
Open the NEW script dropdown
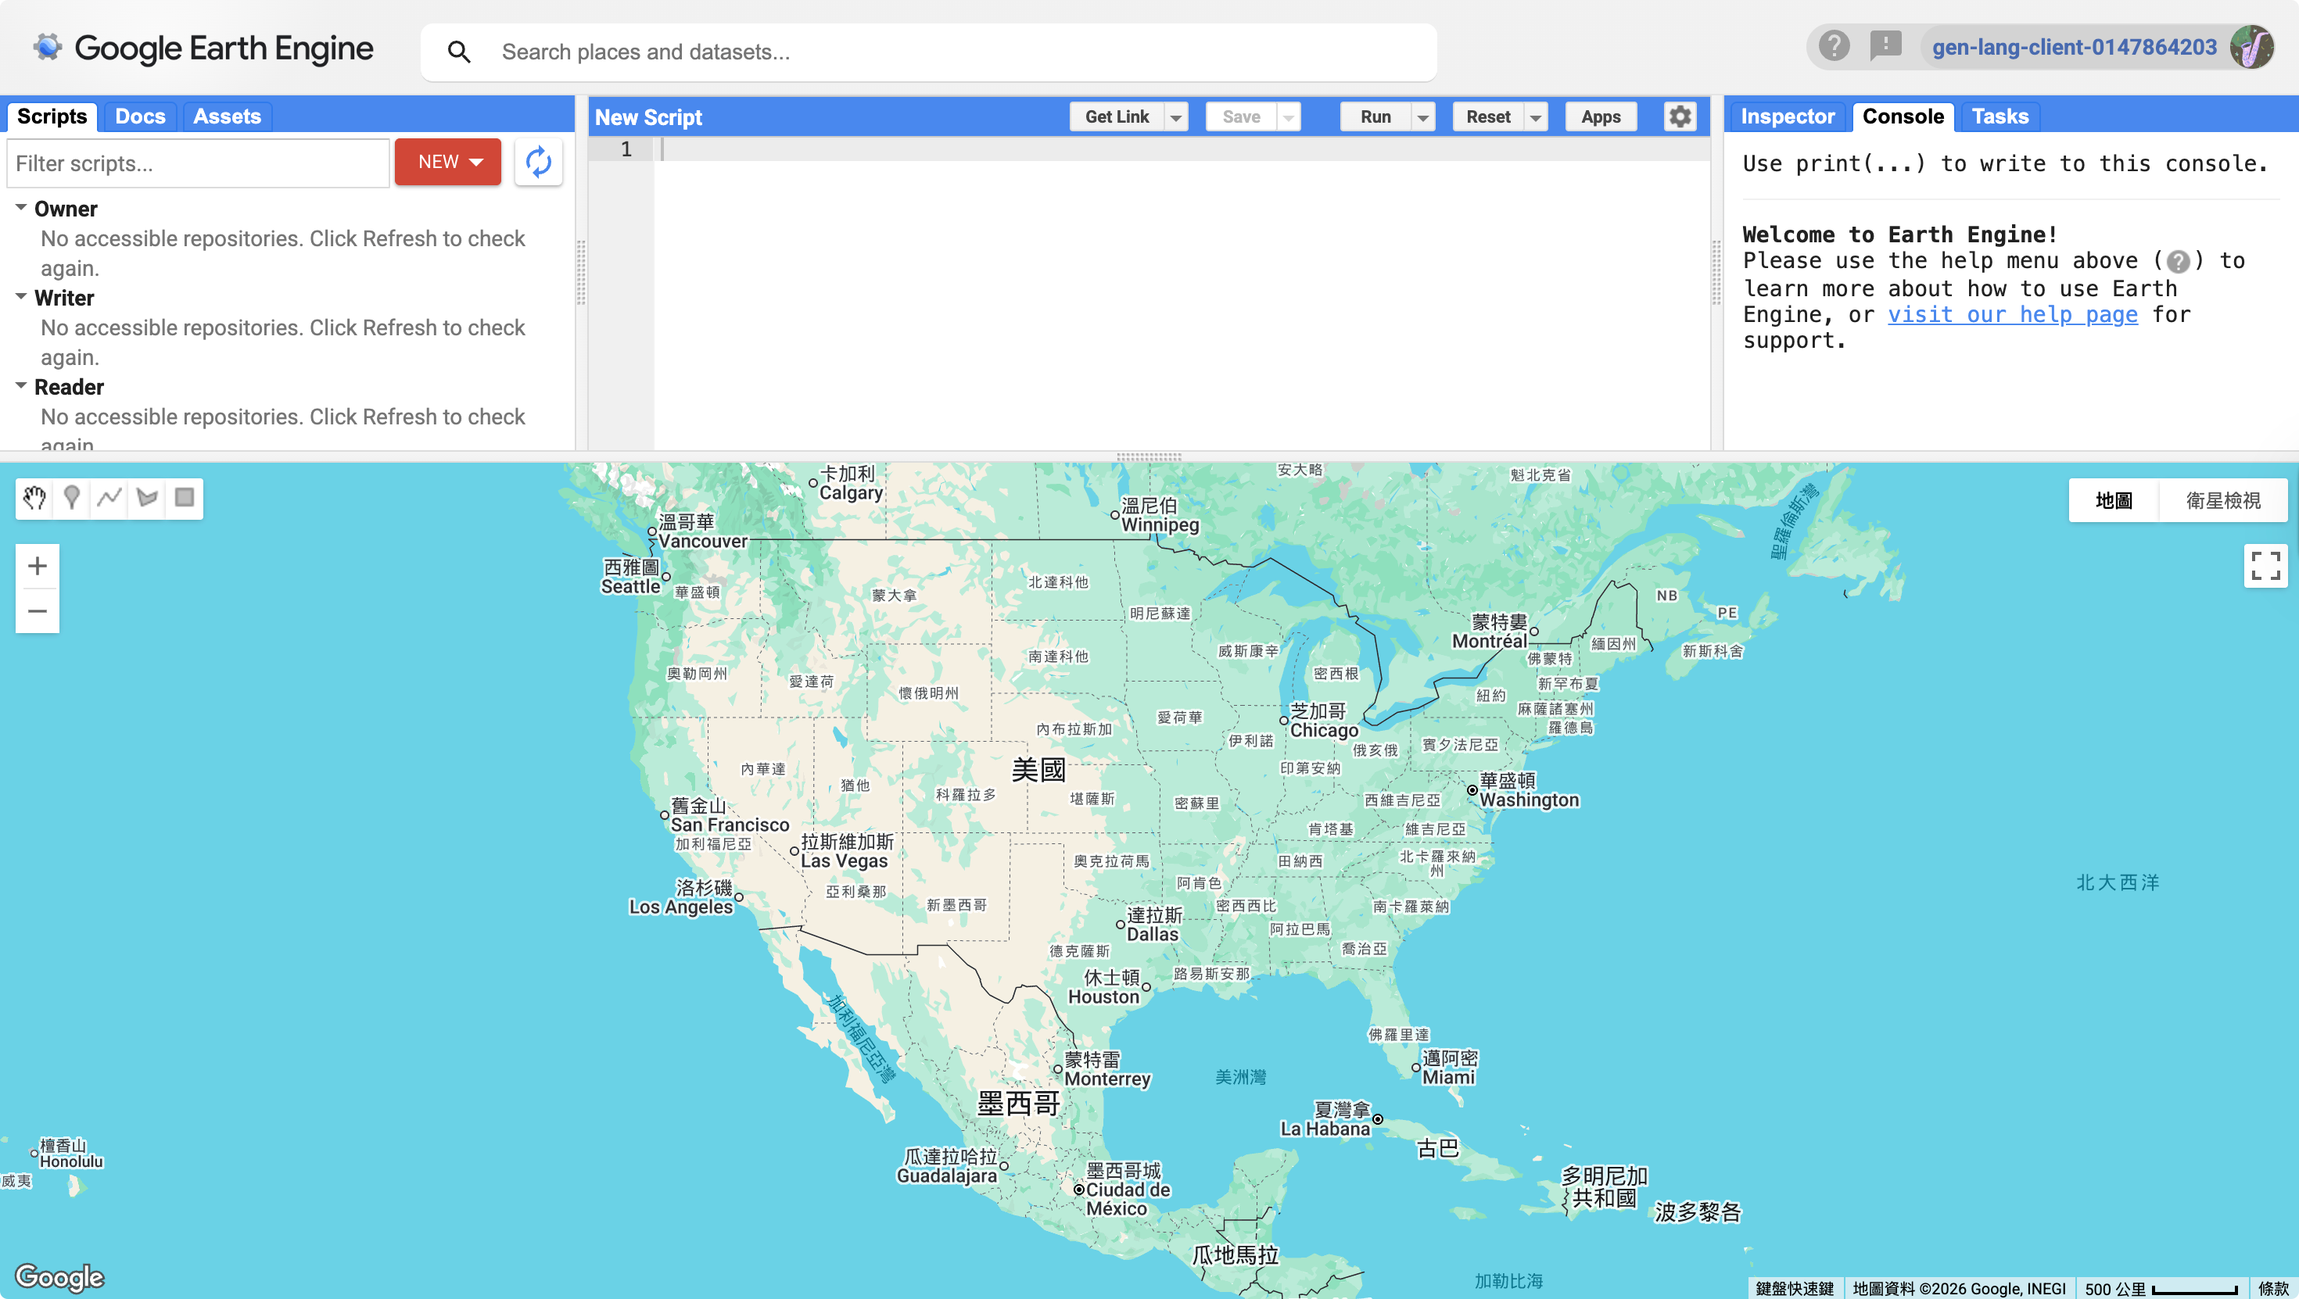tap(448, 163)
